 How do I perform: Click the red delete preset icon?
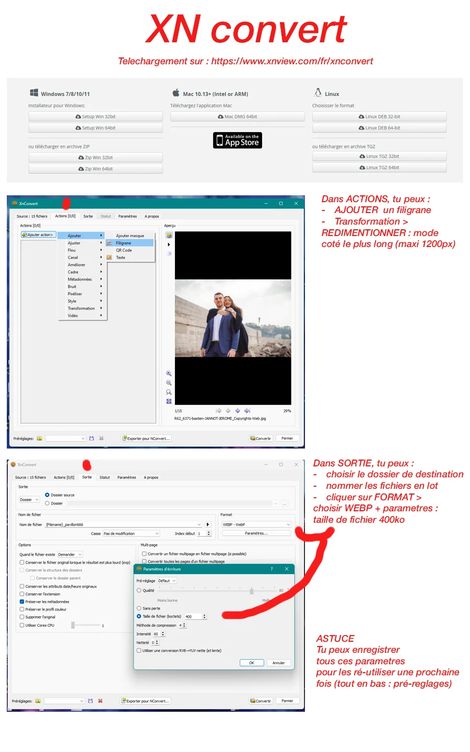pos(100,701)
